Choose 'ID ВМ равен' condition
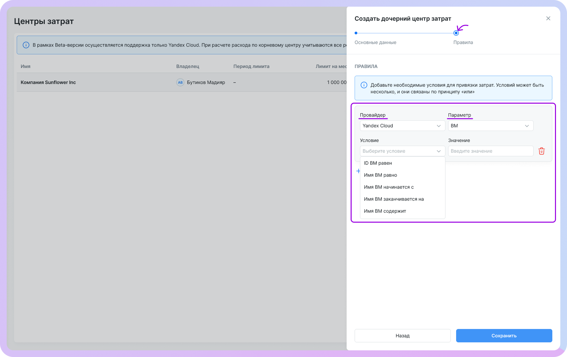567x357 pixels. coord(378,163)
